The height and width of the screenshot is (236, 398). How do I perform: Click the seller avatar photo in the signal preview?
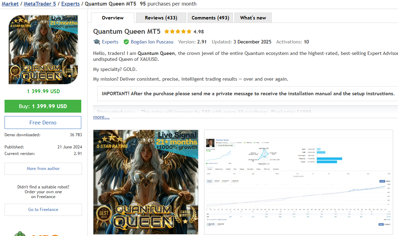click(210, 142)
